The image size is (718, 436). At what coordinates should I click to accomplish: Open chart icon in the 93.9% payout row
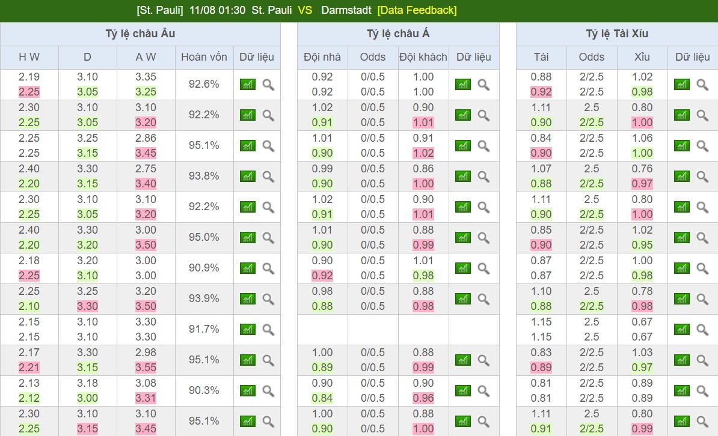pos(248,298)
